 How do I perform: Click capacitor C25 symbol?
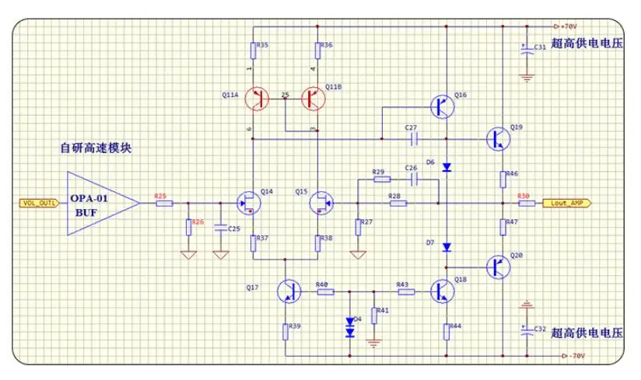(x=221, y=228)
